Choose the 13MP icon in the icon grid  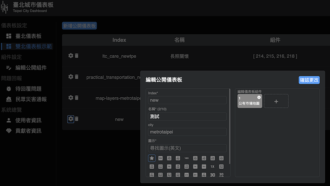(x=204, y=158)
